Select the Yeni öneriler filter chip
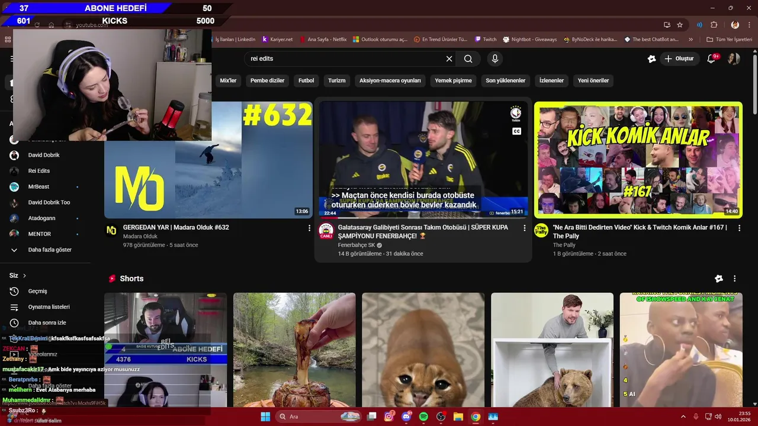This screenshot has width=758, height=426. pos(593,80)
